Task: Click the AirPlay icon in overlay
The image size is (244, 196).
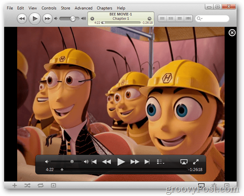Action: 184,162
